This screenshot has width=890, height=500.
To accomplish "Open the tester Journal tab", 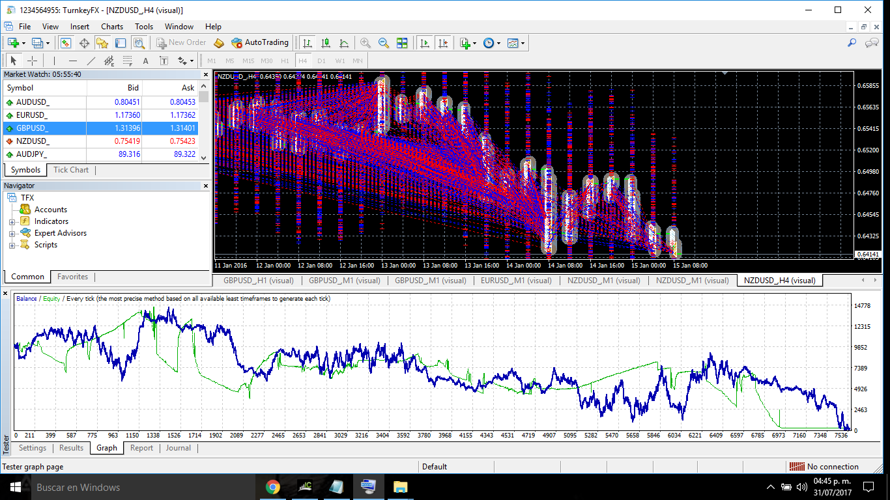I will [178, 448].
